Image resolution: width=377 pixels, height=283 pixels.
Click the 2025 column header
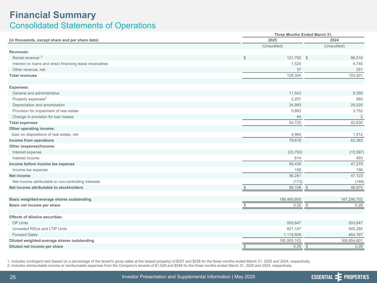point(272,40)
